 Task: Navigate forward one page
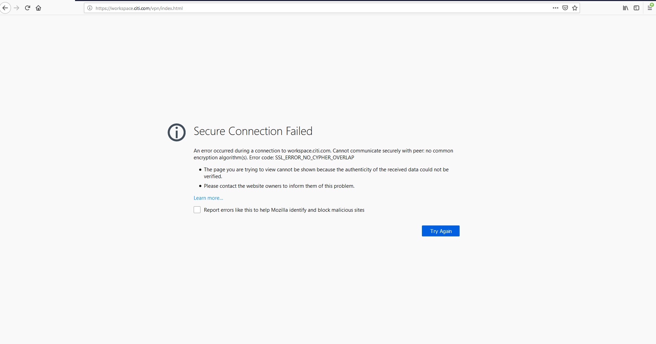[x=16, y=8]
